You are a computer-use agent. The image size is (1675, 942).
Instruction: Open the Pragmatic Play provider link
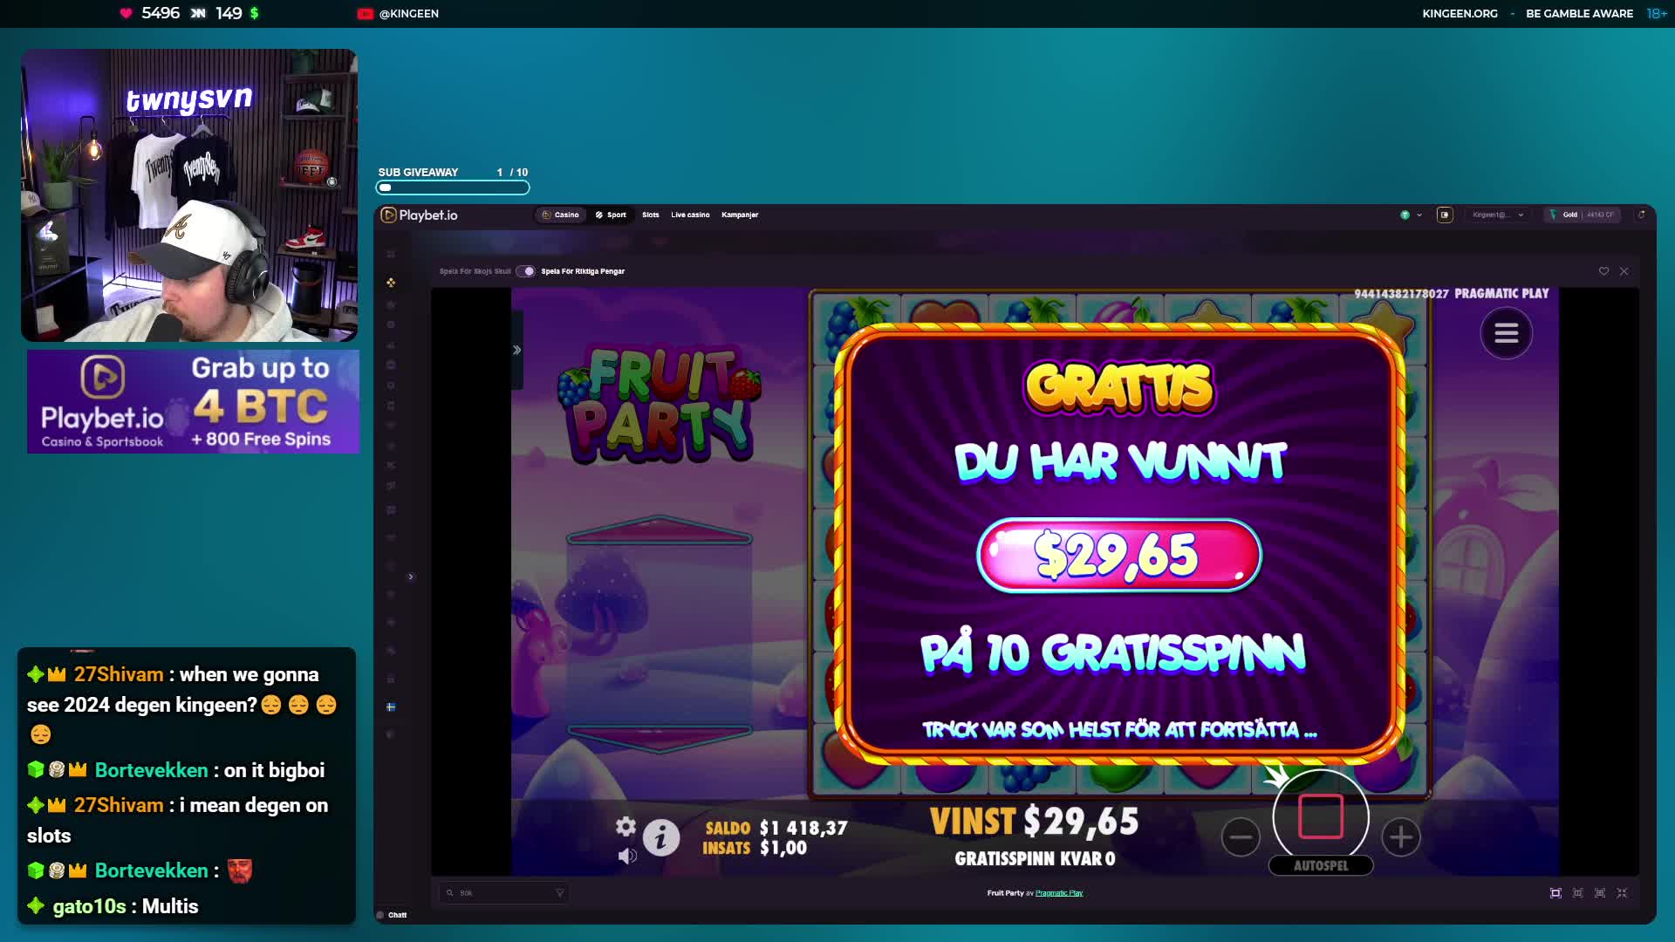1059,892
